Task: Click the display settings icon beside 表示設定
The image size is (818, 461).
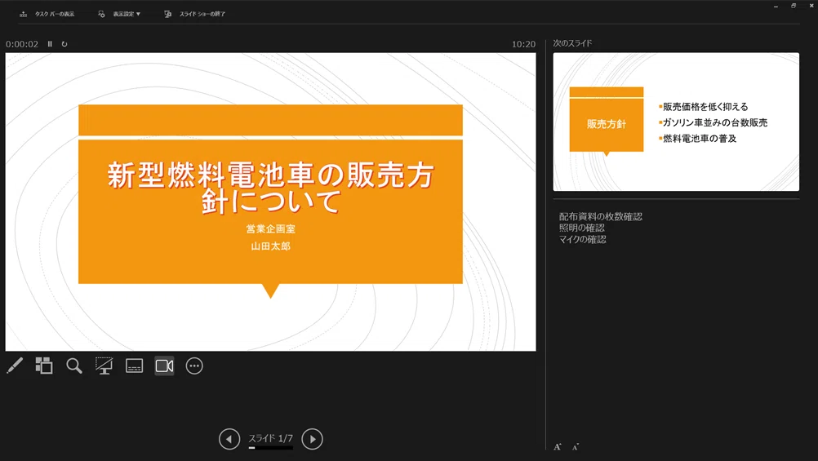Action: pos(101,14)
